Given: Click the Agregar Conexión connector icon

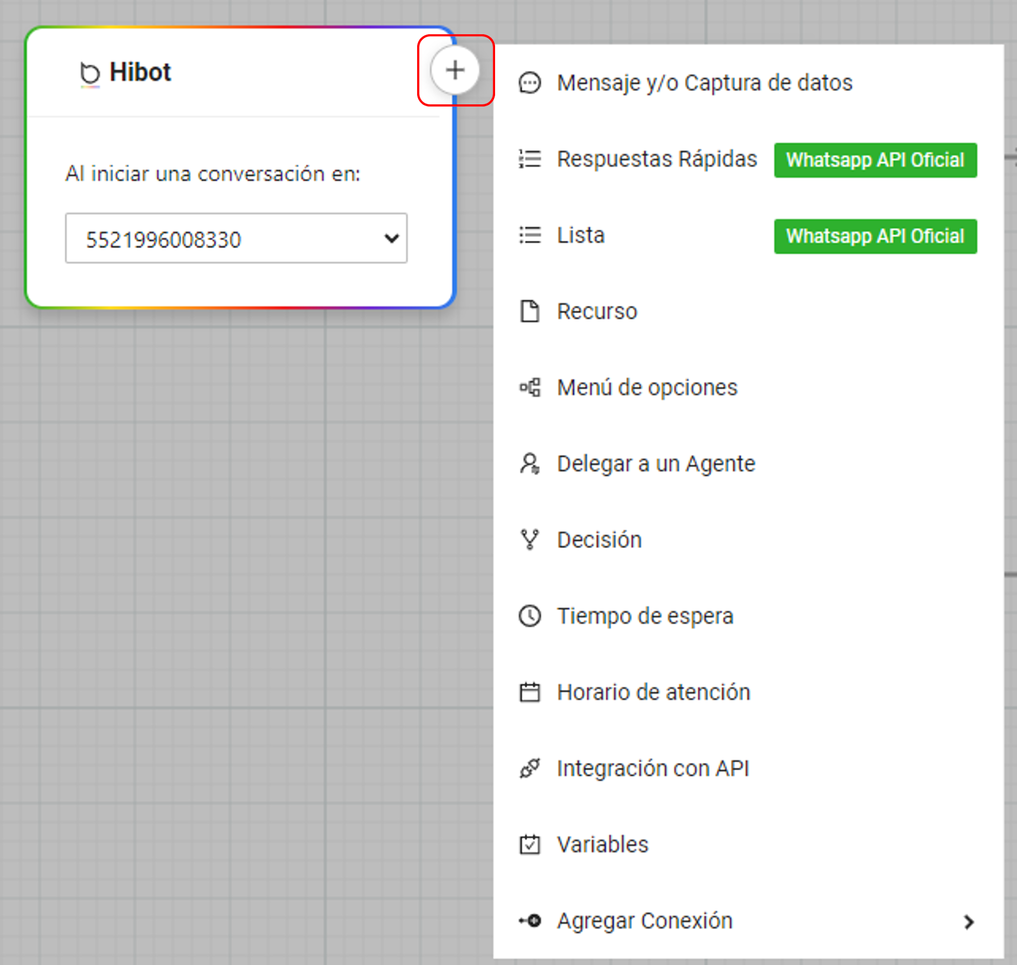Looking at the screenshot, I should 529,920.
